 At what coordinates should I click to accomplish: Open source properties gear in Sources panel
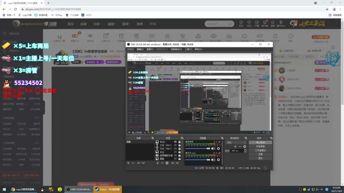(x=167, y=163)
